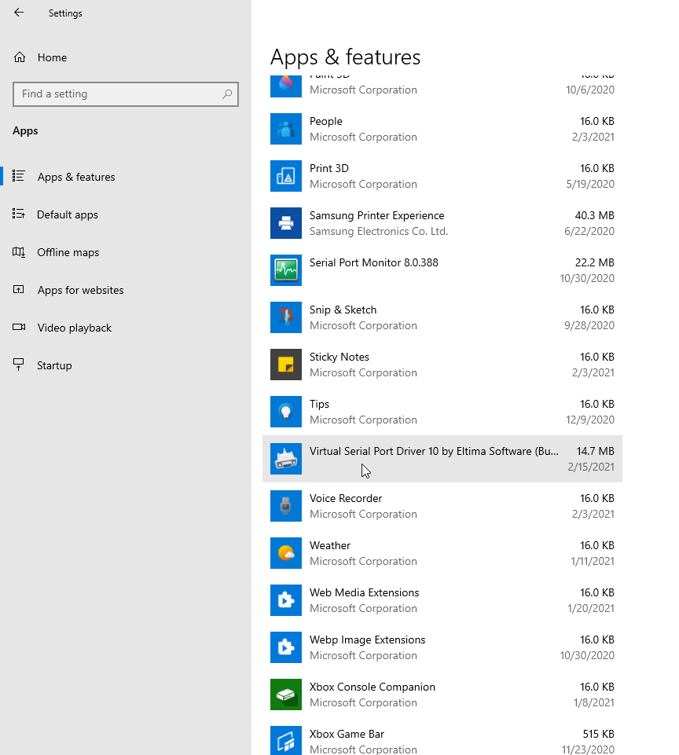Screen dimensions: 679x755
Task: Click the Virtual Serial Port Driver icon
Action: click(286, 460)
